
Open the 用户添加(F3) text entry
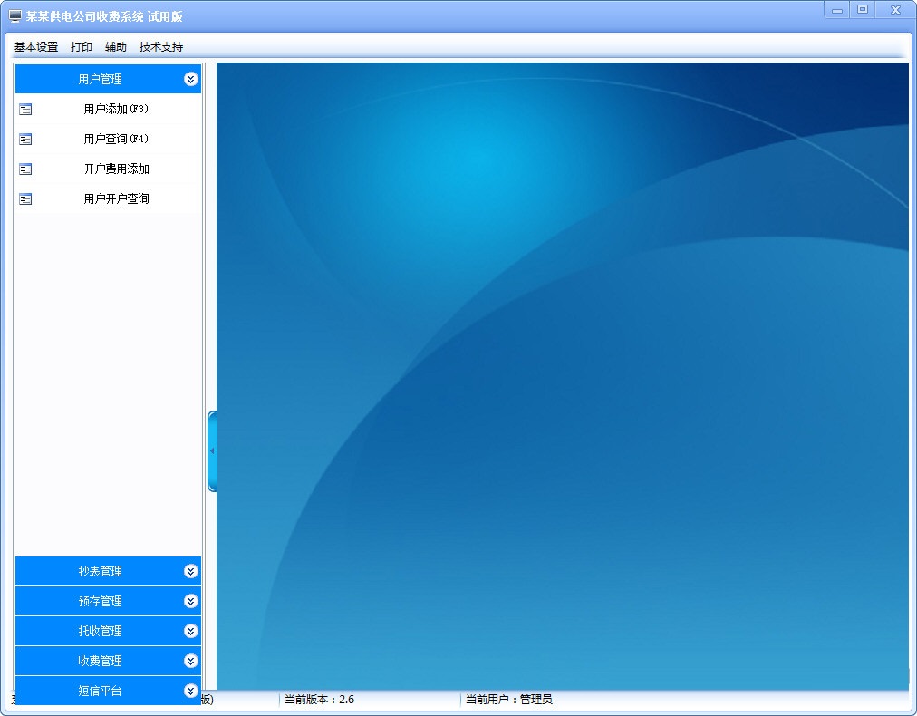116,110
